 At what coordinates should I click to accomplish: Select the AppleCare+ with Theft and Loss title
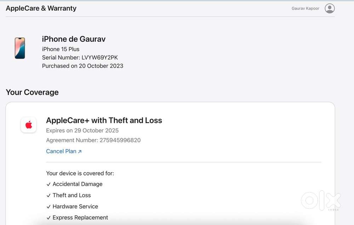click(104, 120)
